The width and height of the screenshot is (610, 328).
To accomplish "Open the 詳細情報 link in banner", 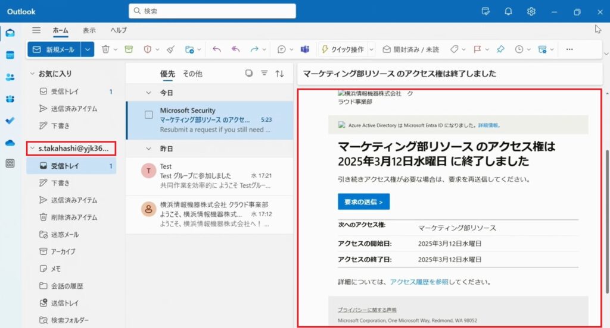I will [488, 125].
